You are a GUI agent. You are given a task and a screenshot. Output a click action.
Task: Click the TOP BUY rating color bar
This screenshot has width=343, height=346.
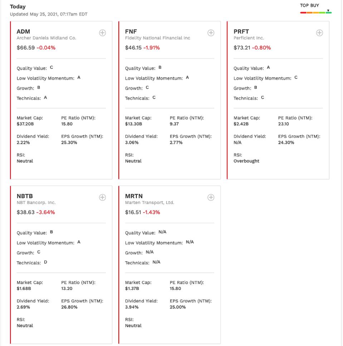316,13
